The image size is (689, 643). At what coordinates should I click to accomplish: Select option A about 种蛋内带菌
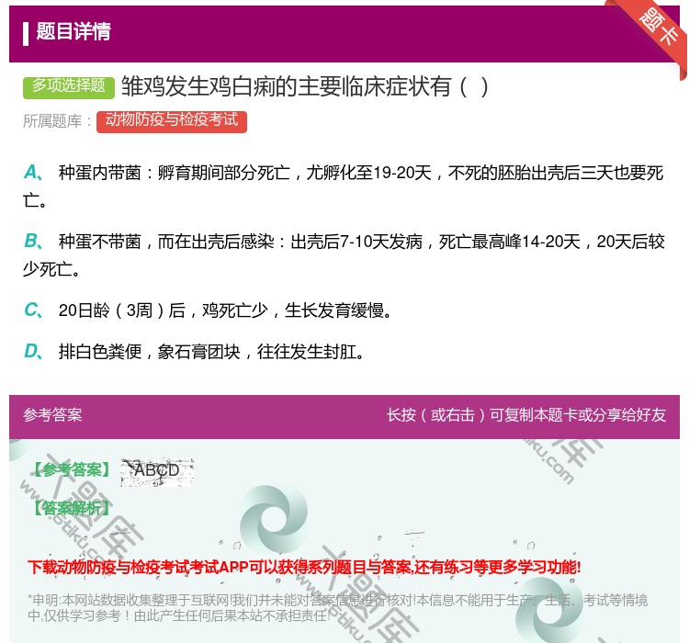343,186
